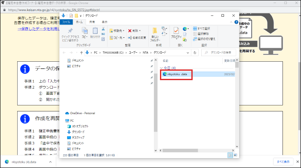Click ユーザー in breadcrumb path
Image resolution: width=301 pixels, height=168 pixels.
pos(133,53)
